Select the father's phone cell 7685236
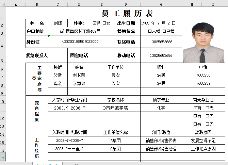228x165 pixels. [203, 75]
